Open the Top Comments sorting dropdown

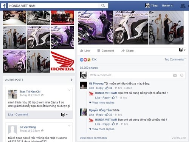tap(175, 59)
